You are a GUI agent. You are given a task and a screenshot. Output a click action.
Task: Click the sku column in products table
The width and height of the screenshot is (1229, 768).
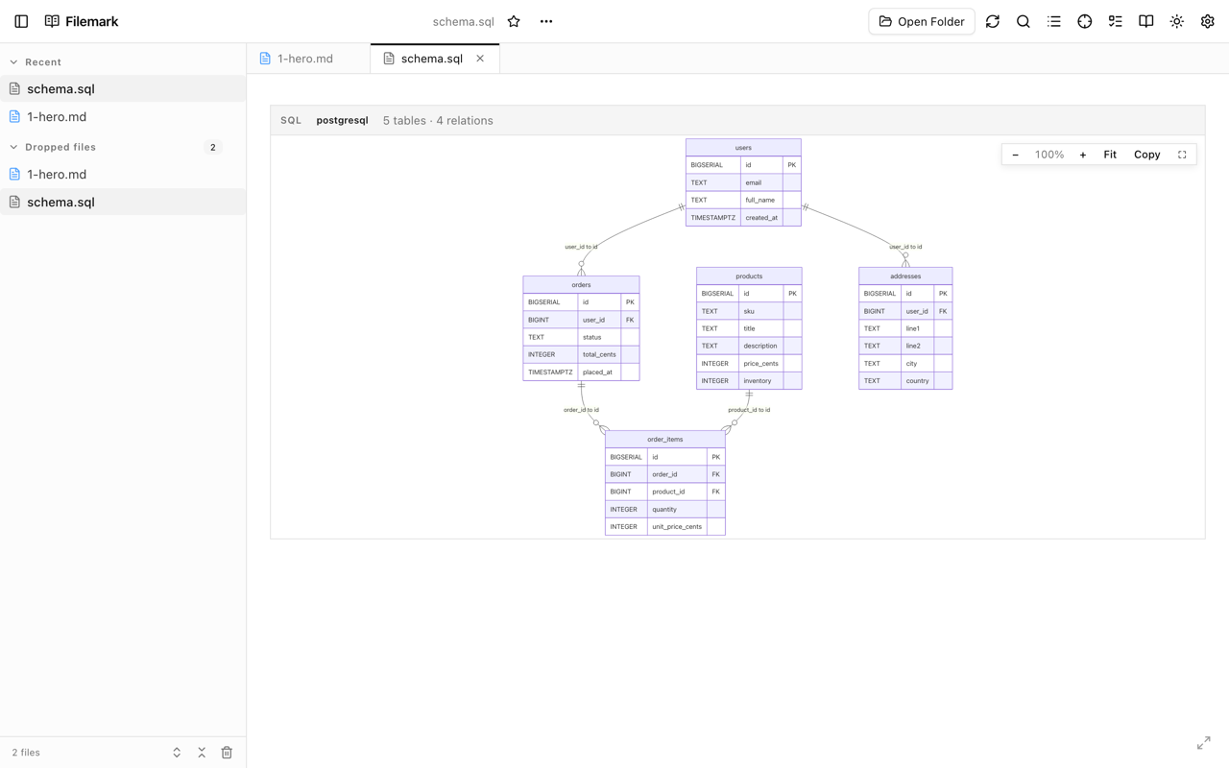tap(749, 311)
